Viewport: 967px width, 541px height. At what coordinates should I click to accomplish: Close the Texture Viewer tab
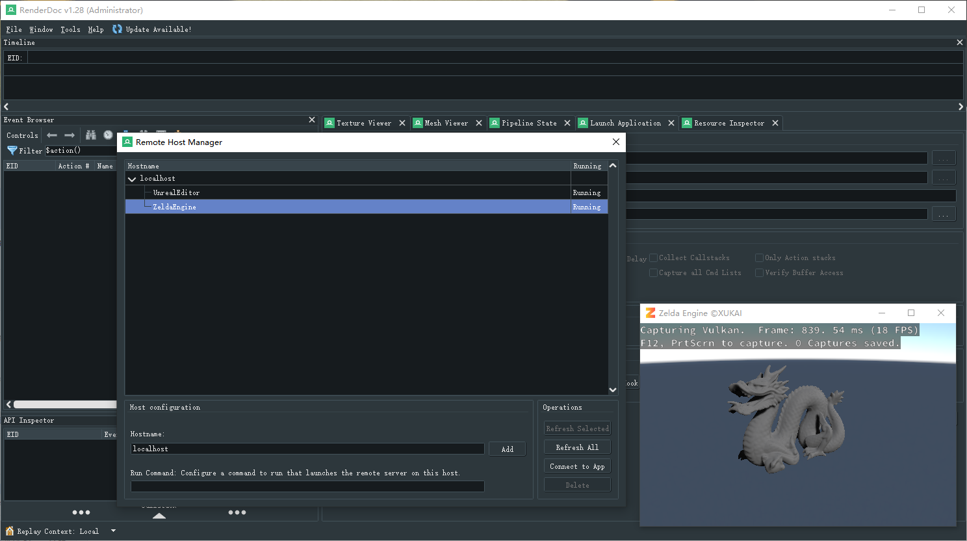(x=402, y=123)
